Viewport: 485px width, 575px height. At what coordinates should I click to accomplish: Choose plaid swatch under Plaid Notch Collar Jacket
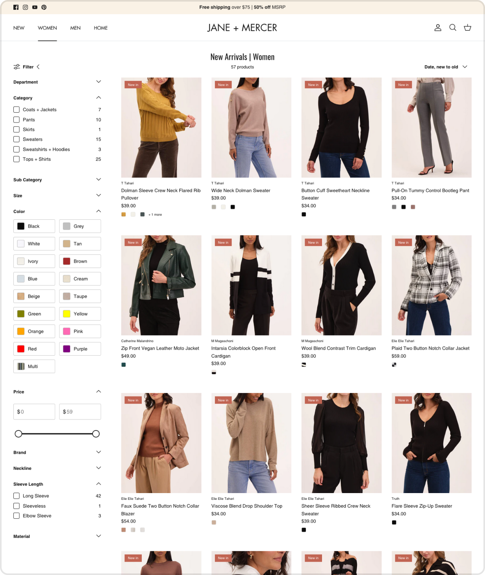tap(394, 365)
